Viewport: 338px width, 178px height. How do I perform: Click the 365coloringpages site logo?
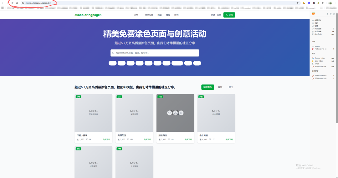(x=88, y=15)
